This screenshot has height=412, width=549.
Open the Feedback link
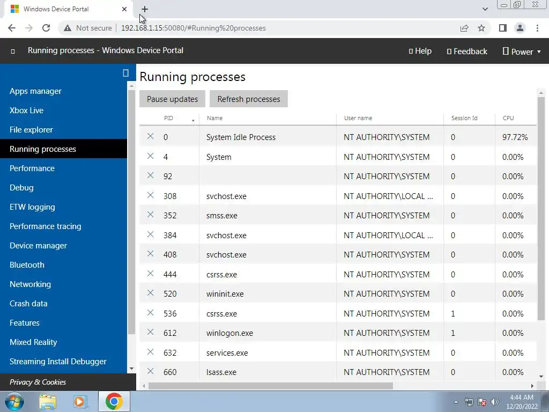pos(467,51)
